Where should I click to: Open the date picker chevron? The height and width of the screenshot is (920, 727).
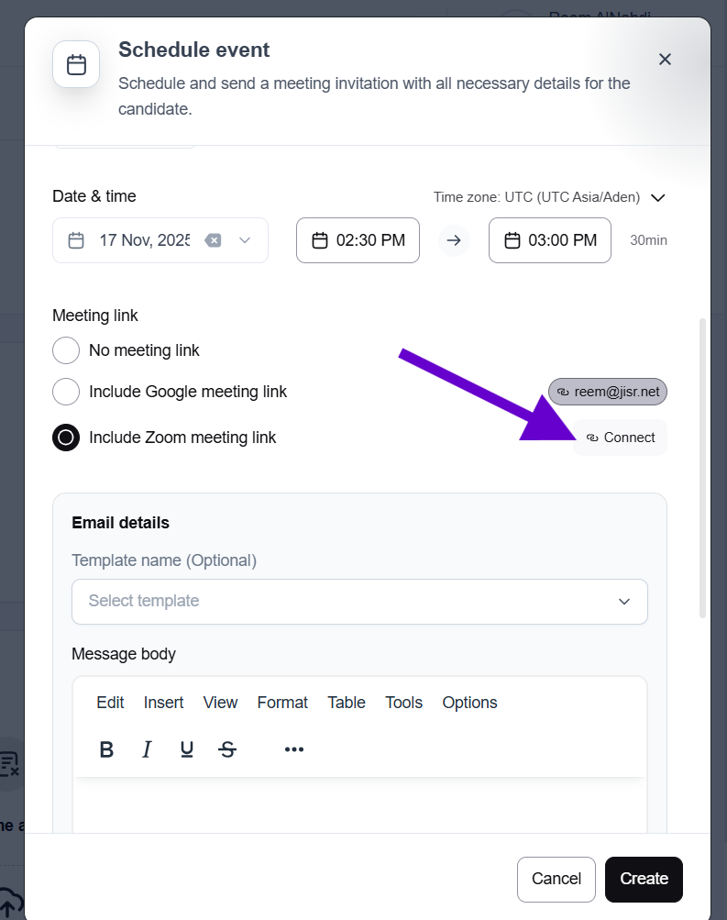coord(245,240)
